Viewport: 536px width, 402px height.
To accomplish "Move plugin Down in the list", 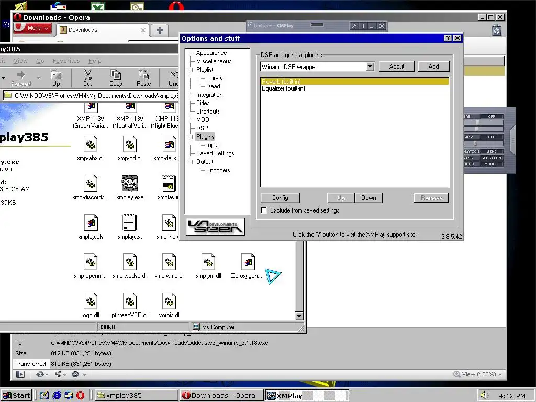I will coord(368,198).
